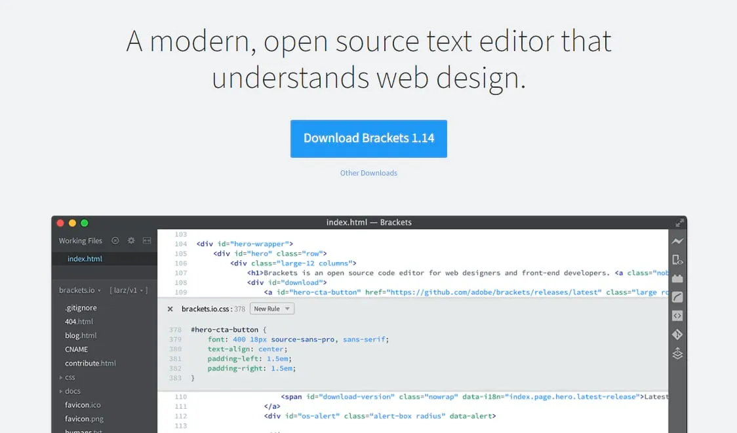
Task: Toggle the split-view icon in Working Files header
Action: [147, 240]
